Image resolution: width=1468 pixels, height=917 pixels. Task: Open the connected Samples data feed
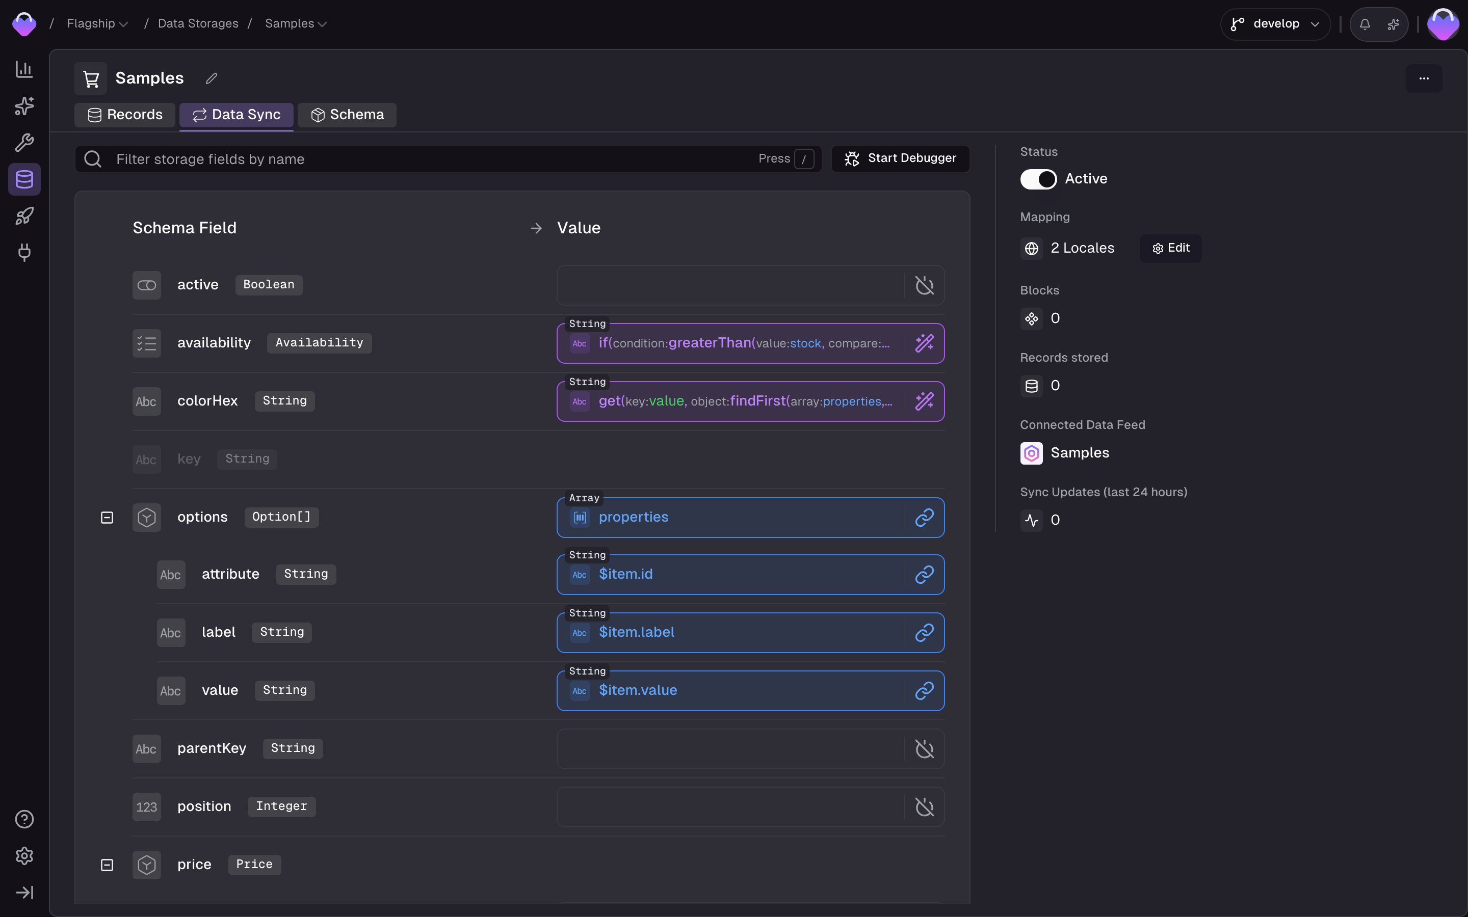point(1080,453)
